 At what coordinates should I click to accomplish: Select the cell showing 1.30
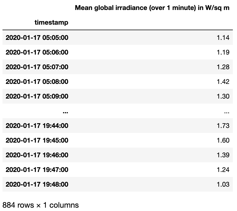[223, 96]
